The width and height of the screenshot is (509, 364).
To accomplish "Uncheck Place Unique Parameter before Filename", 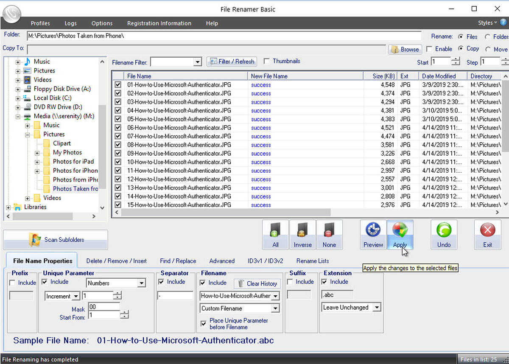I will [x=204, y=324].
